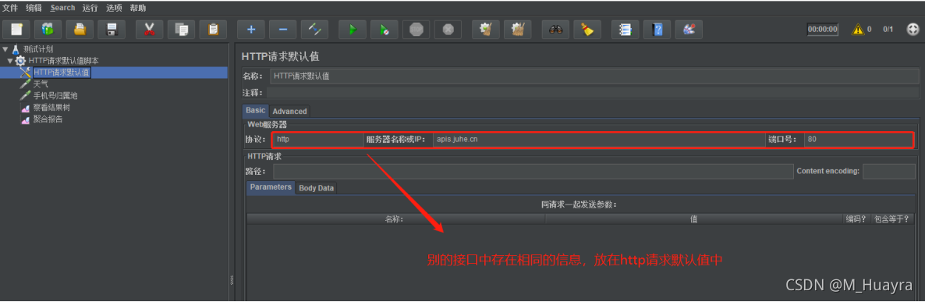Click the 值 column header
The image size is (925, 302).
694,219
